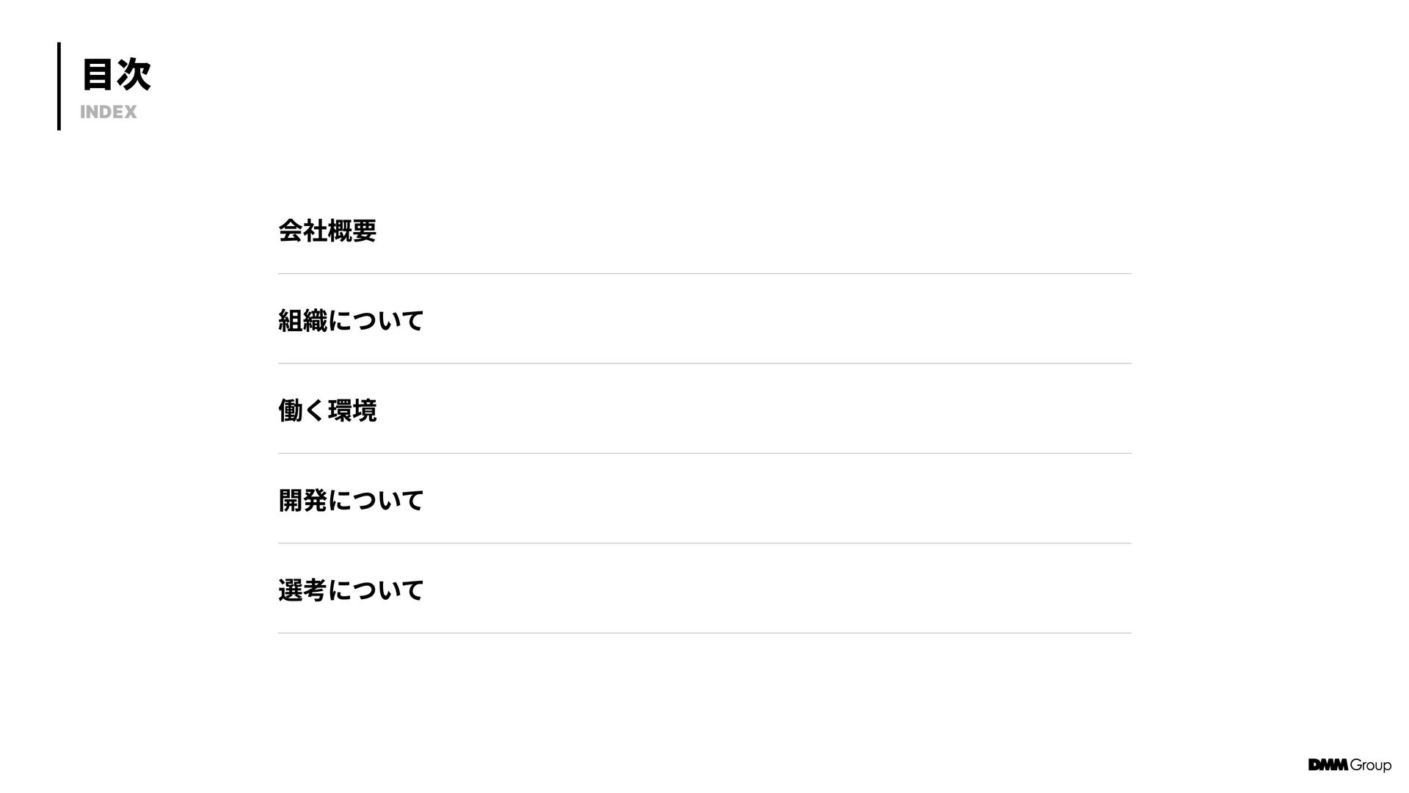Click the bold DMM lettering in logo
This screenshot has width=1409, height=793.
(1328, 764)
